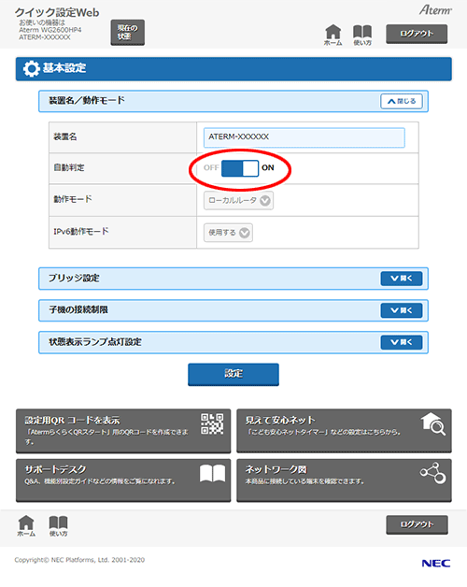Open the 見えて安心ネット tile
The height and width of the screenshot is (587, 467).
tap(344, 431)
